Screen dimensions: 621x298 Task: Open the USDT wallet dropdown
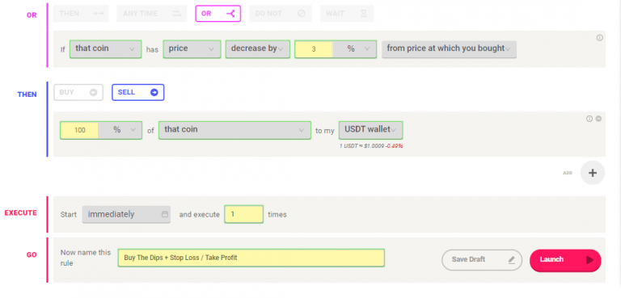(370, 130)
